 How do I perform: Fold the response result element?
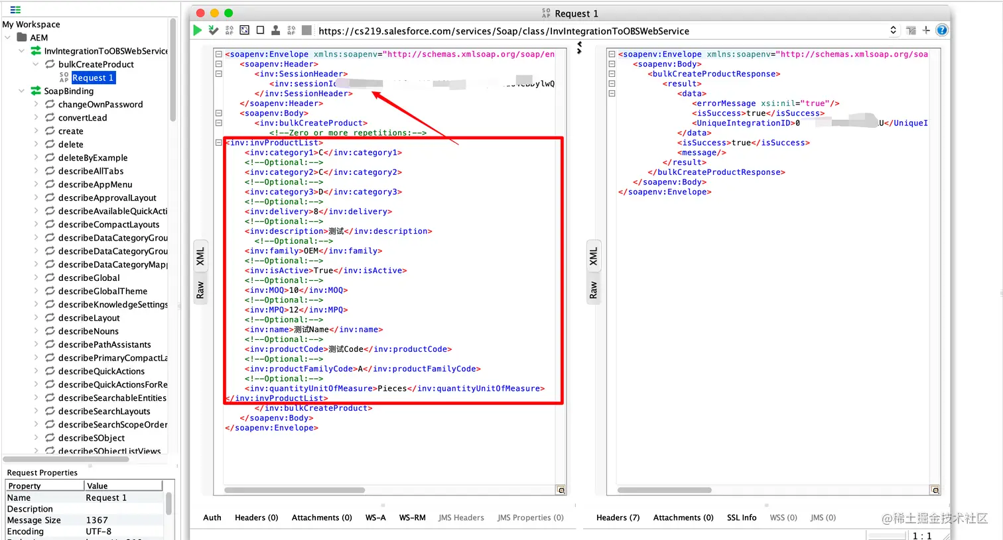[x=612, y=83]
